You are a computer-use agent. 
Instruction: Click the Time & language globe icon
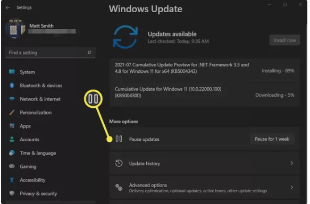(x=12, y=153)
